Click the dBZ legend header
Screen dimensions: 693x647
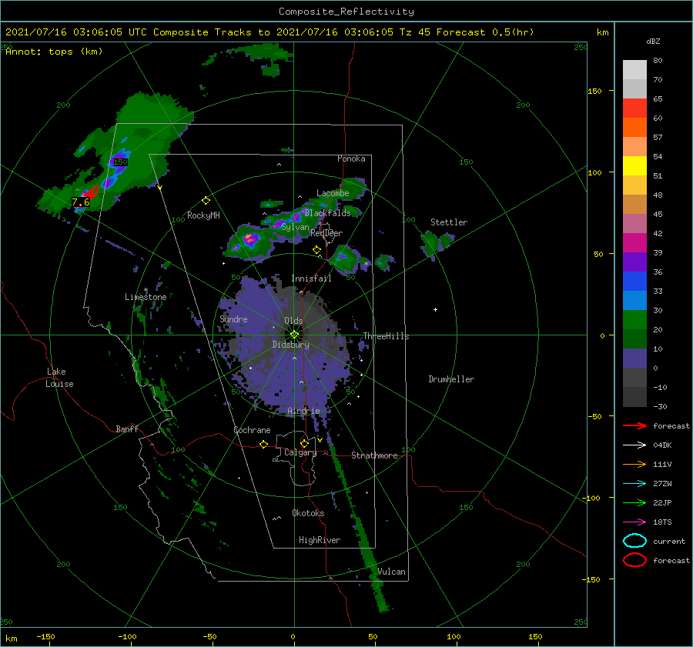pos(653,41)
